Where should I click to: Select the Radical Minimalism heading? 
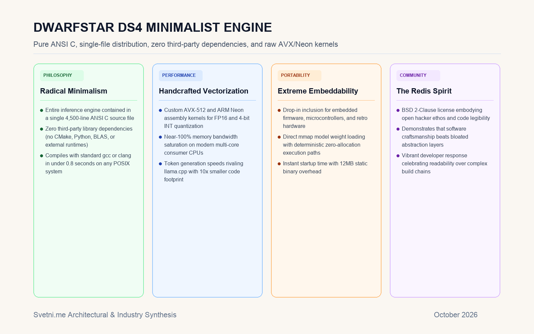(x=74, y=91)
